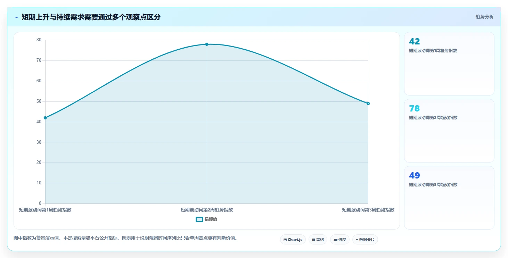Click the y-axis value 0
Screen dimensions: 508x258
coord(40,203)
